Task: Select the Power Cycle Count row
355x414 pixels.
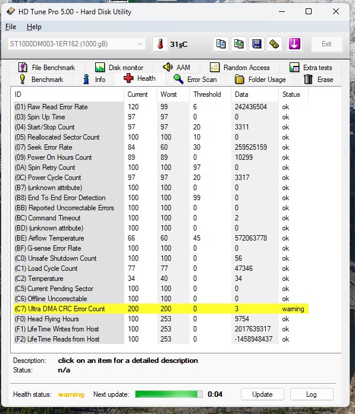Action: click(x=161, y=178)
